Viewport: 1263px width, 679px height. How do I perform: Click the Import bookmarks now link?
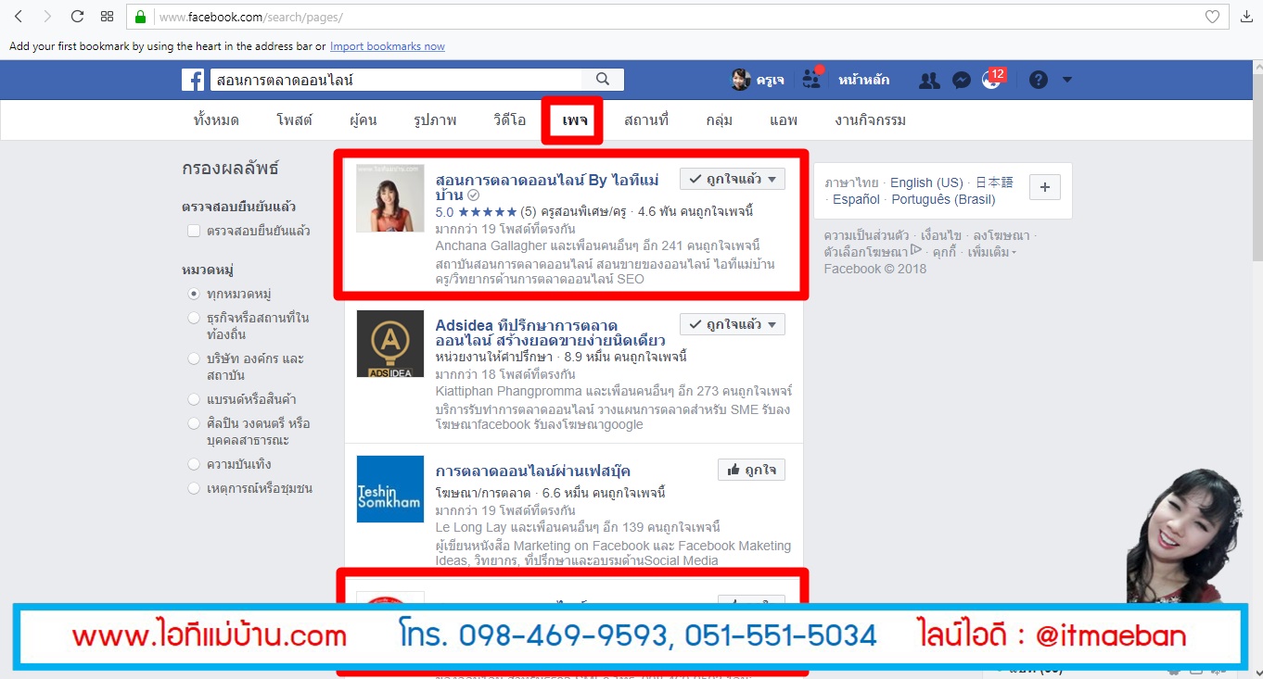point(388,46)
